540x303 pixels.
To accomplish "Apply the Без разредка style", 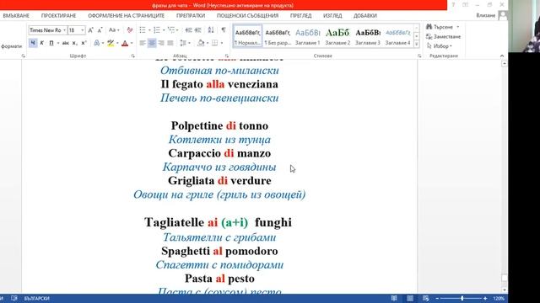I will 278,36.
